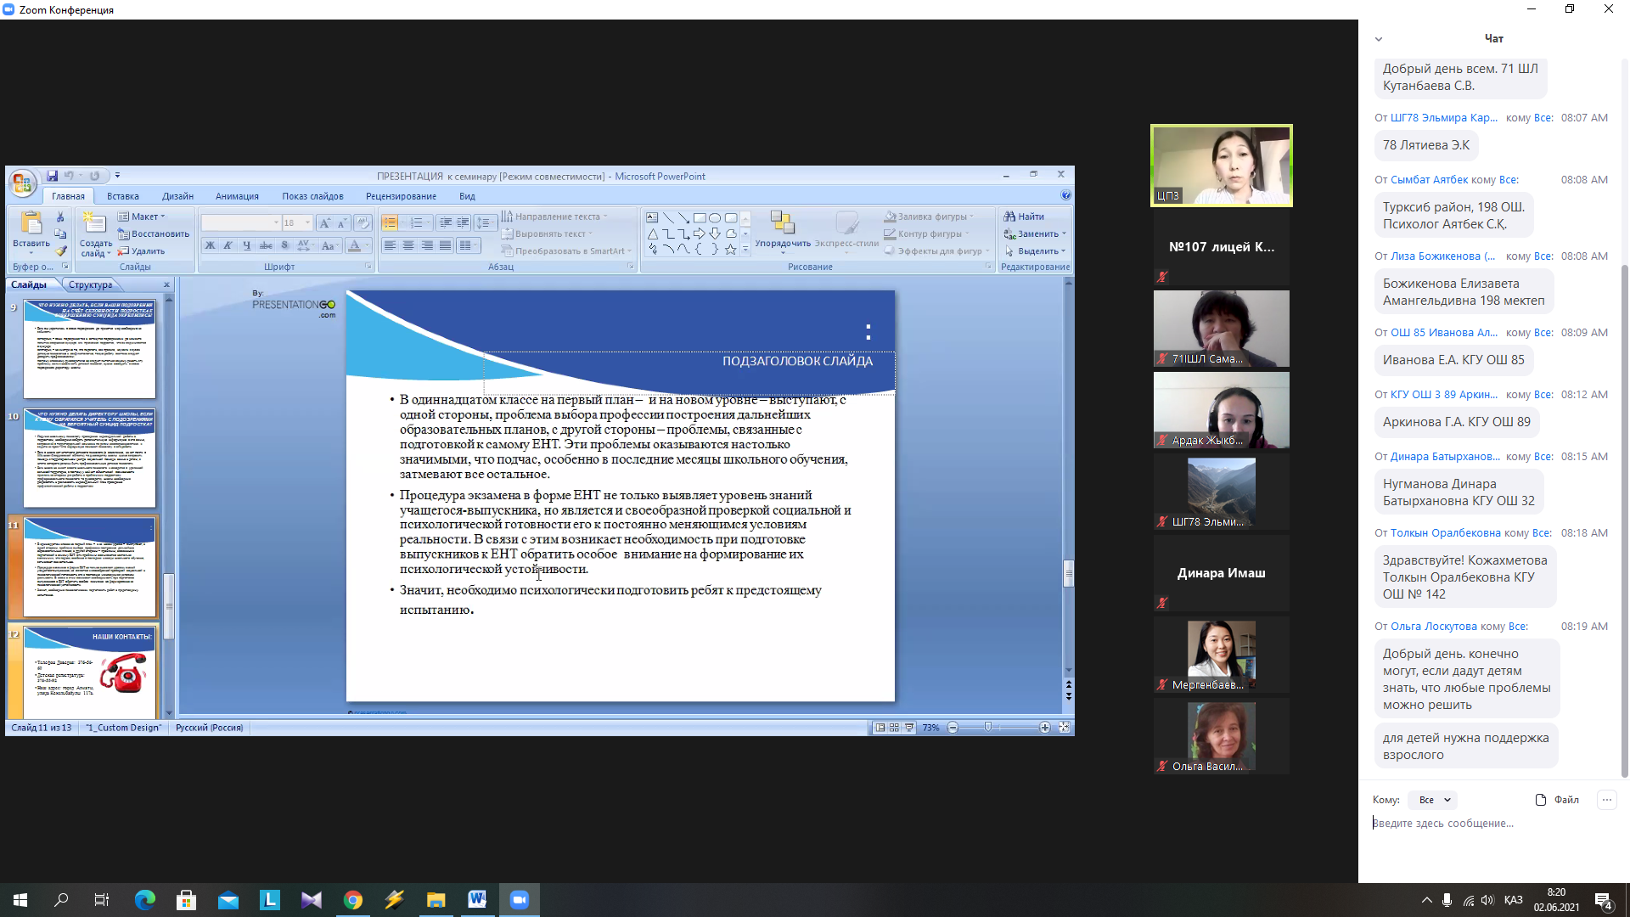Click the Файл button in chat
Viewport: 1630px width, 917px height.
pos(1558,800)
